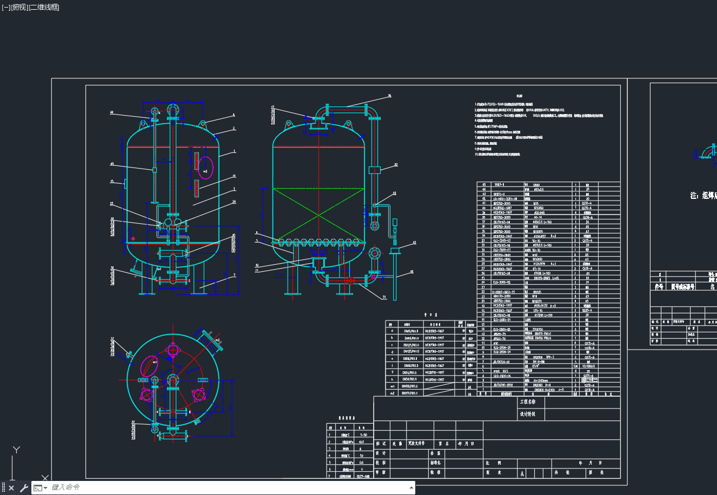Select the 更改文件号 text in title block
The width and height of the screenshot is (717, 495).
tap(416, 443)
